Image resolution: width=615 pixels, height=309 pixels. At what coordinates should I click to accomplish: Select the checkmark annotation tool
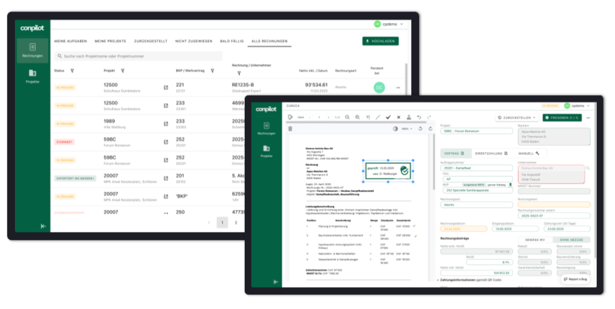tap(388, 117)
